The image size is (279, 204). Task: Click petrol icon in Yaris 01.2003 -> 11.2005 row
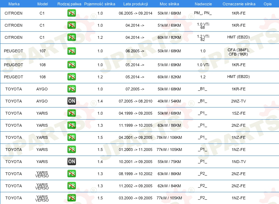71,149
